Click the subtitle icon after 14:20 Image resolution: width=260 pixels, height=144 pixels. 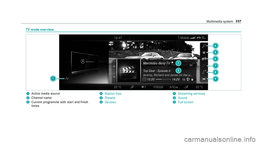184,79
